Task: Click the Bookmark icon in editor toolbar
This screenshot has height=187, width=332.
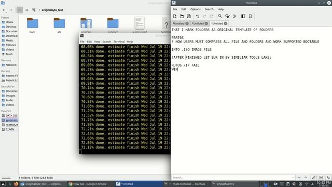Action: click(250, 16)
